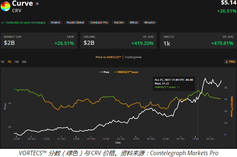The height and width of the screenshot is (157, 237).
Task: Open the Coinbase Pro exchange tag
Action: click(99, 23)
